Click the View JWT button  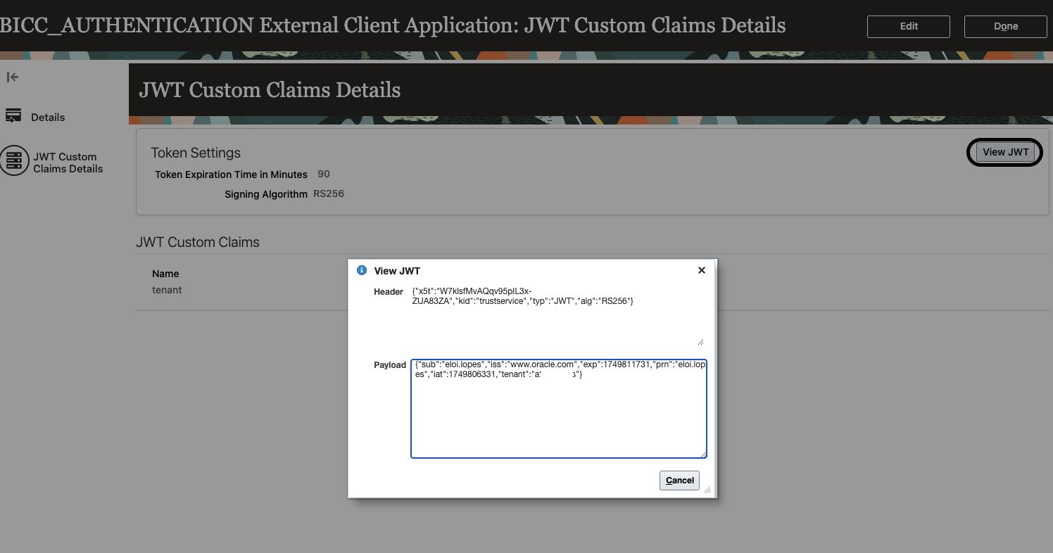1005,152
